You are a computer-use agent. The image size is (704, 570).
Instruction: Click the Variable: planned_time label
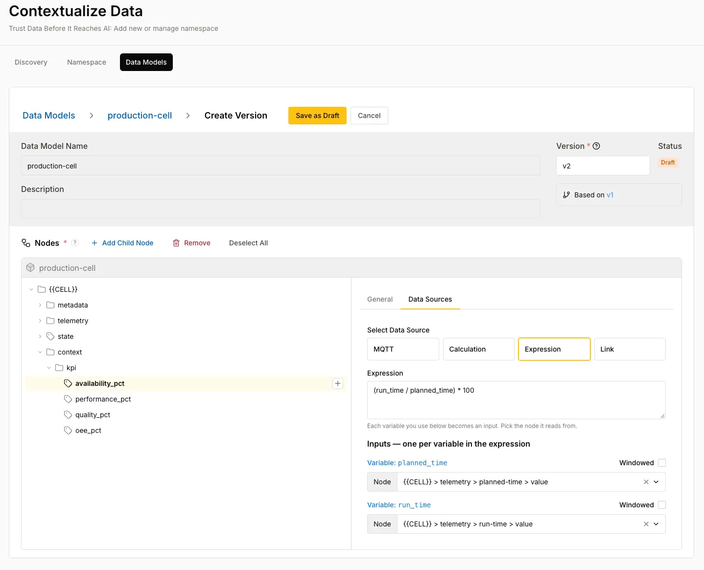(x=407, y=463)
